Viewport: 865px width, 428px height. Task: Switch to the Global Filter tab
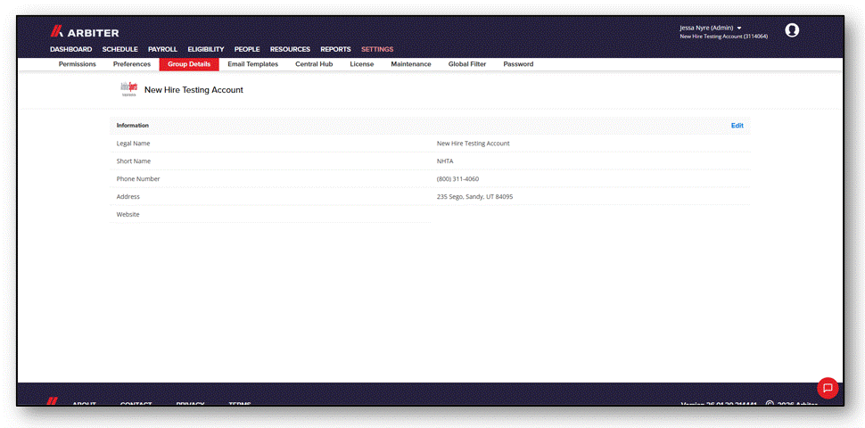point(467,64)
